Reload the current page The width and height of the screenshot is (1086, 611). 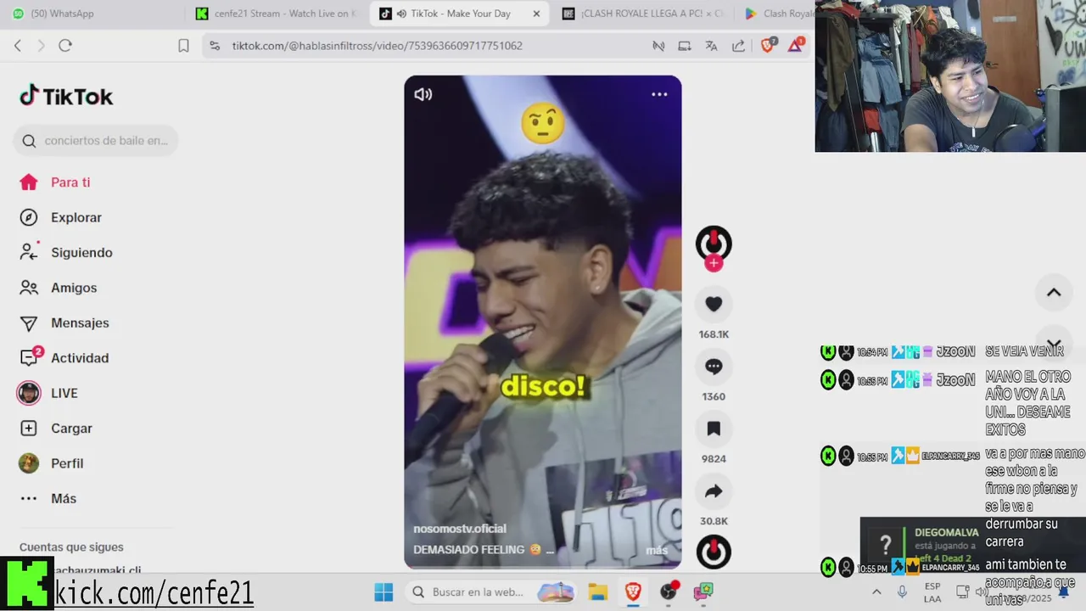[x=65, y=46]
